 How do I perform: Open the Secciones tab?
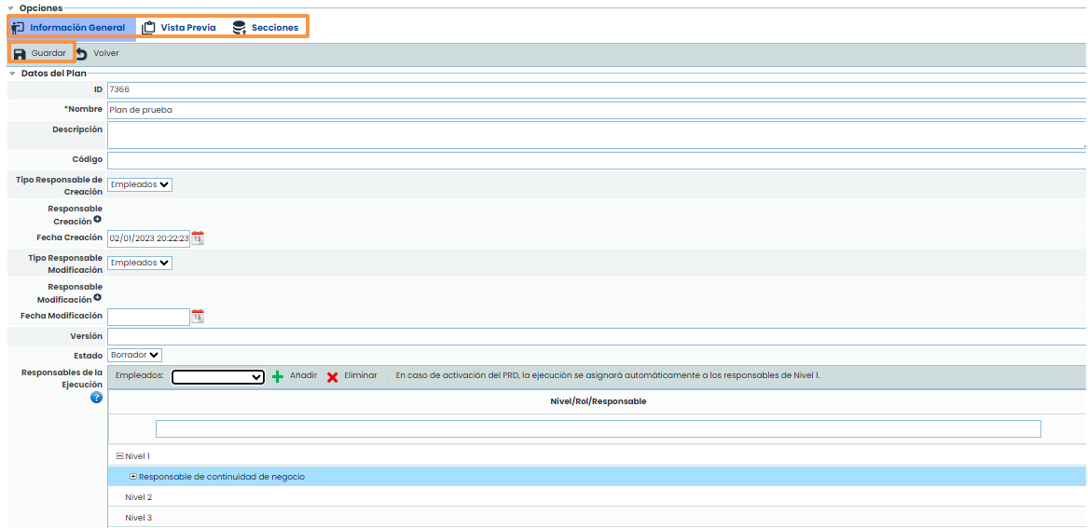[267, 28]
